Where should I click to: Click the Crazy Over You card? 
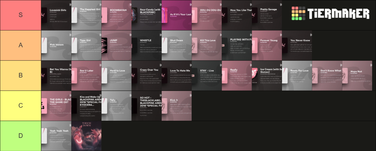point(147,75)
